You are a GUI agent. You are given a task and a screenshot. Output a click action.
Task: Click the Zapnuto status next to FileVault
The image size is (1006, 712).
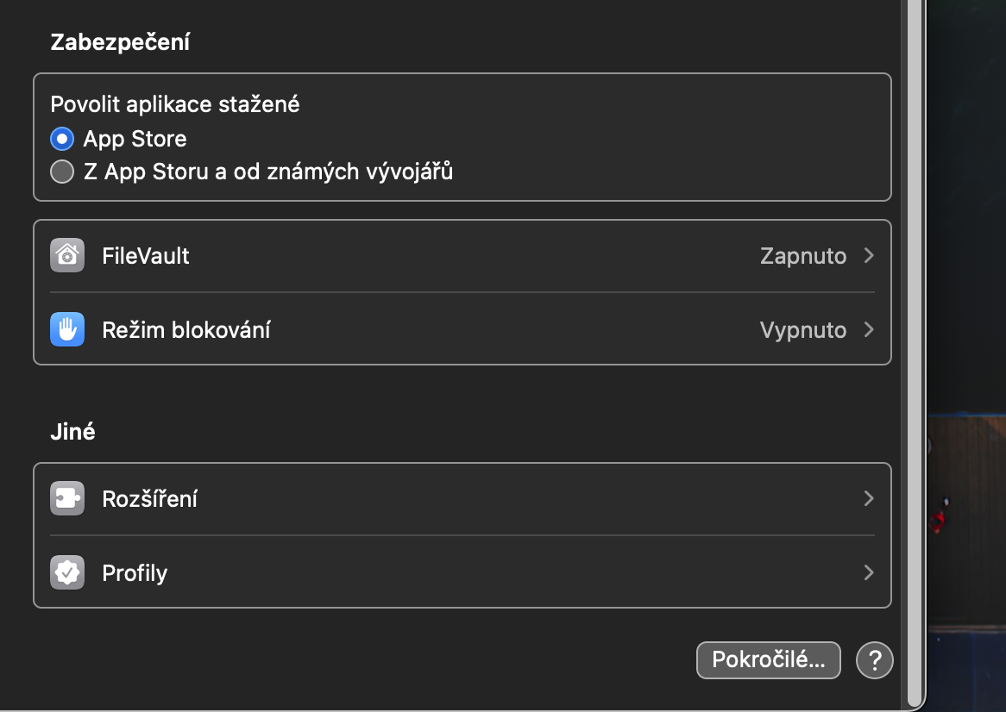pyautogui.click(x=802, y=256)
